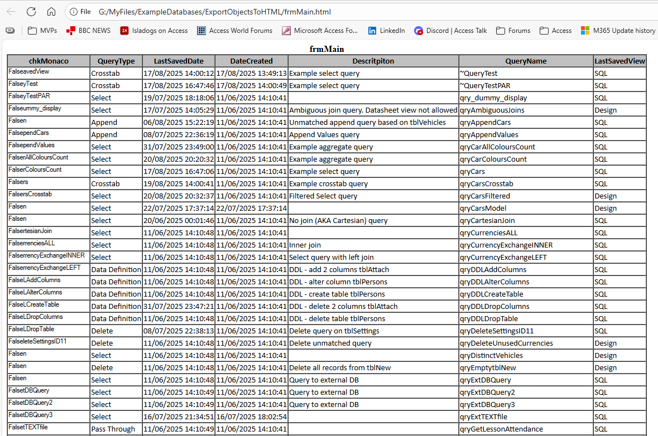The image size is (658, 436).
Task: Select the qryExtDBQuery2 cell
Action: 526,392
